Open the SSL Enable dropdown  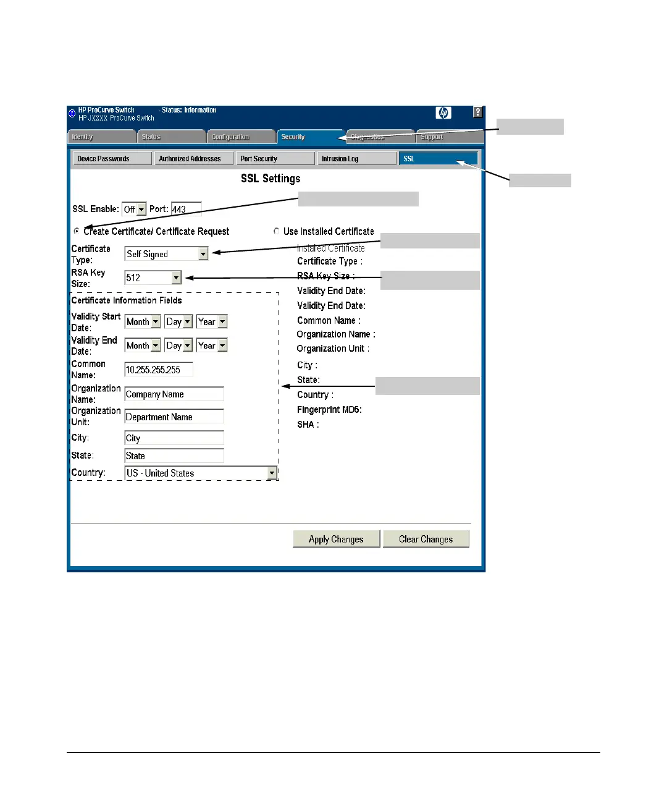point(134,210)
